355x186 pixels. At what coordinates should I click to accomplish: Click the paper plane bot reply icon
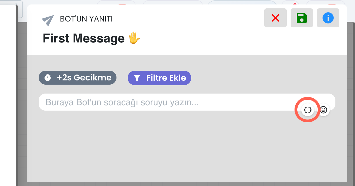tap(48, 20)
